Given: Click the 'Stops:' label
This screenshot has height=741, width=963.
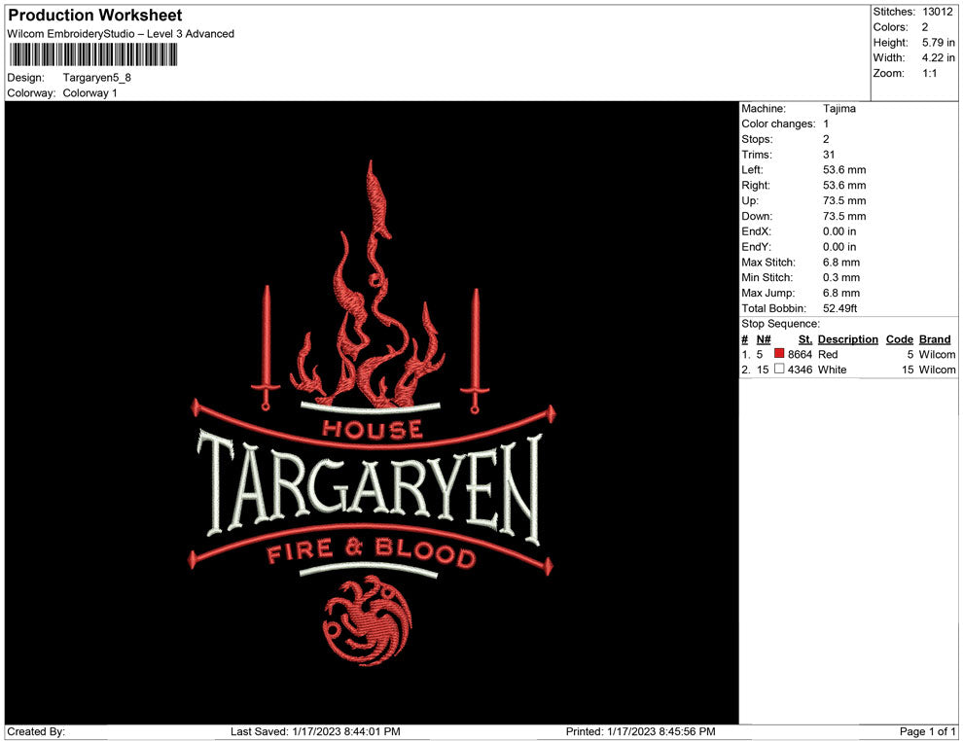Looking at the screenshot, I should 757,139.
